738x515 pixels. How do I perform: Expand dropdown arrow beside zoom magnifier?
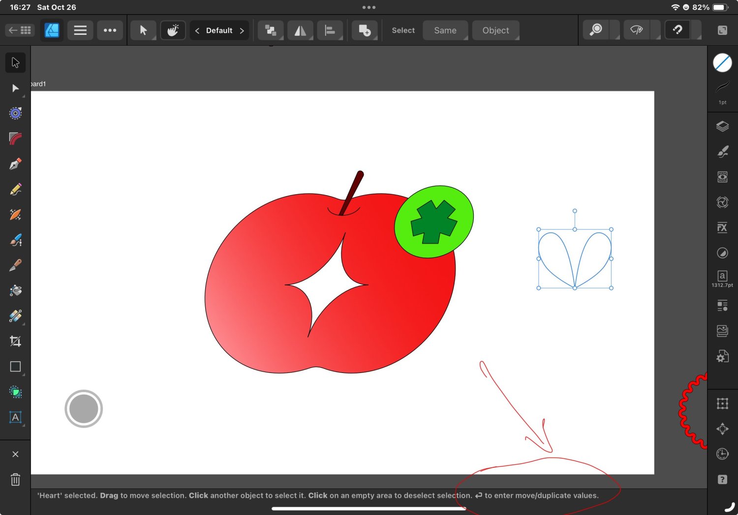pyautogui.click(x=615, y=30)
